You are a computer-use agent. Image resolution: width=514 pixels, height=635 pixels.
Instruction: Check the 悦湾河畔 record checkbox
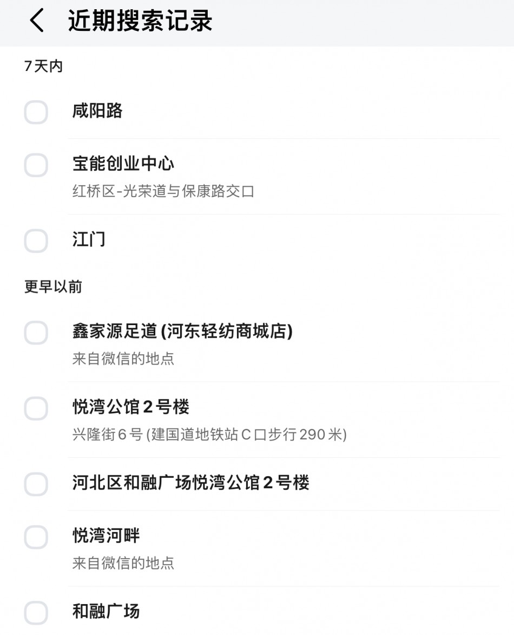click(36, 537)
